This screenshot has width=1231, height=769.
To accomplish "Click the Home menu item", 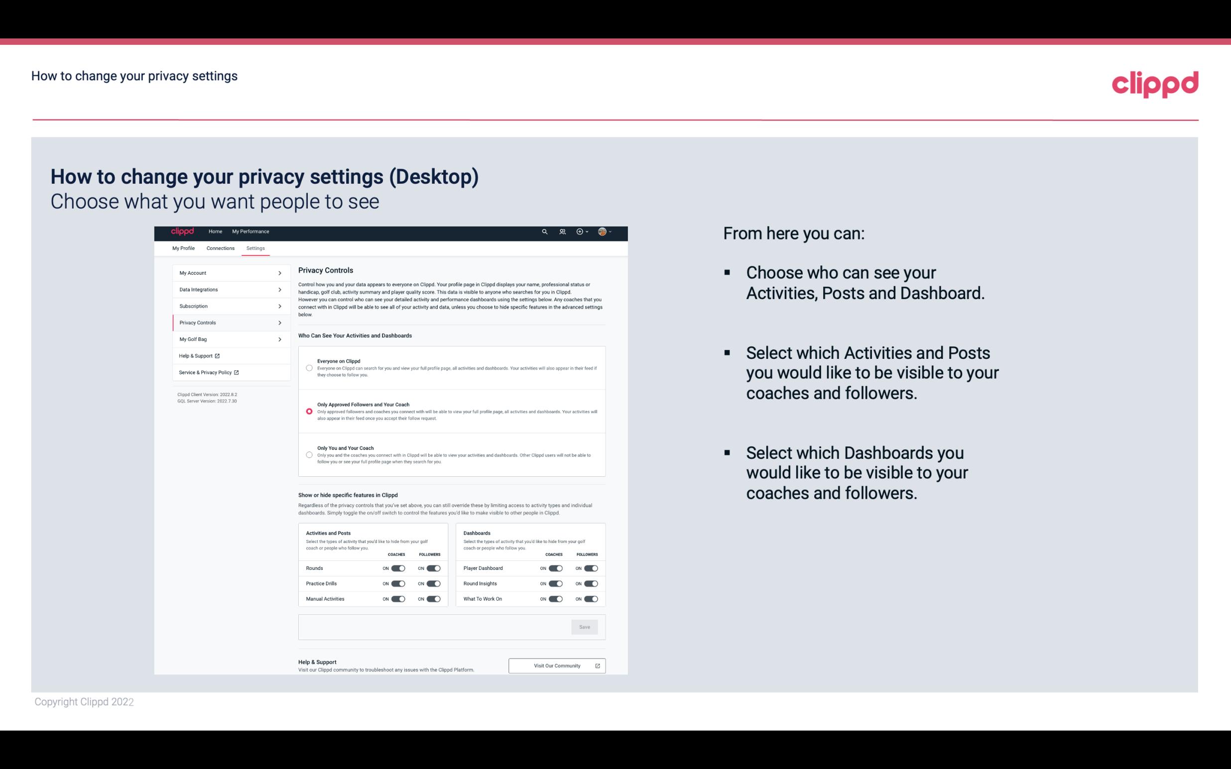I will (215, 231).
